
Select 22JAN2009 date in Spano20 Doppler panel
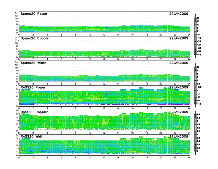[x=179, y=38]
